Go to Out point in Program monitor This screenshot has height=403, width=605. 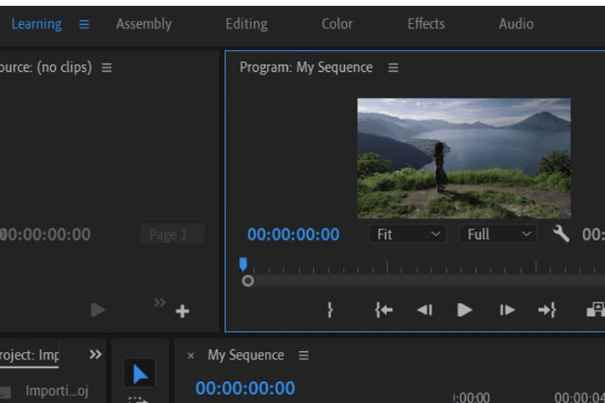(x=547, y=310)
